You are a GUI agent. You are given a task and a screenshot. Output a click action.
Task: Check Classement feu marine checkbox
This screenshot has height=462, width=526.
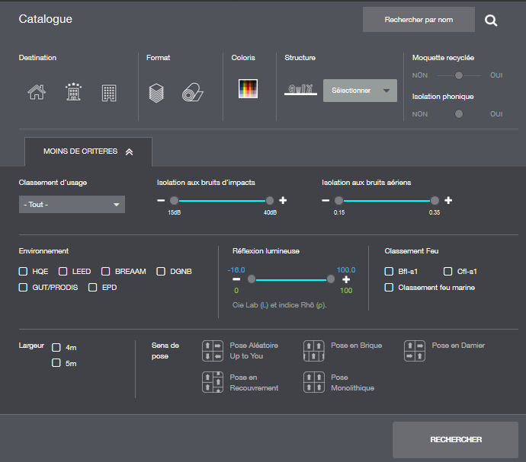[389, 288]
